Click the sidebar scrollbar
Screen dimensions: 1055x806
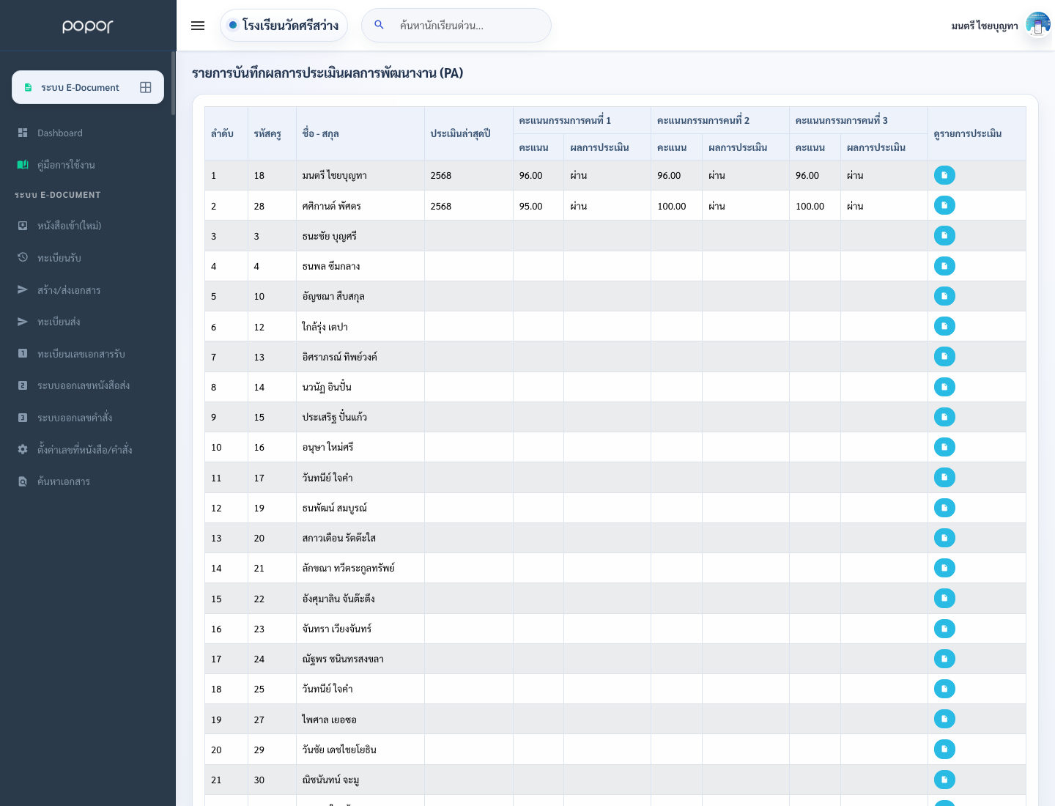tap(174, 83)
